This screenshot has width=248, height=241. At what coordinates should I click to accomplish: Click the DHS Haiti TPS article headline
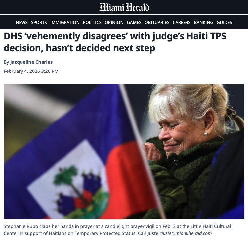[115, 42]
